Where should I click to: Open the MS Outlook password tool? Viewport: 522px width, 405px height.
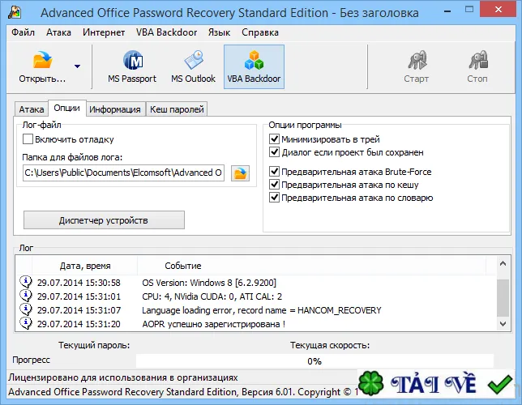(193, 67)
